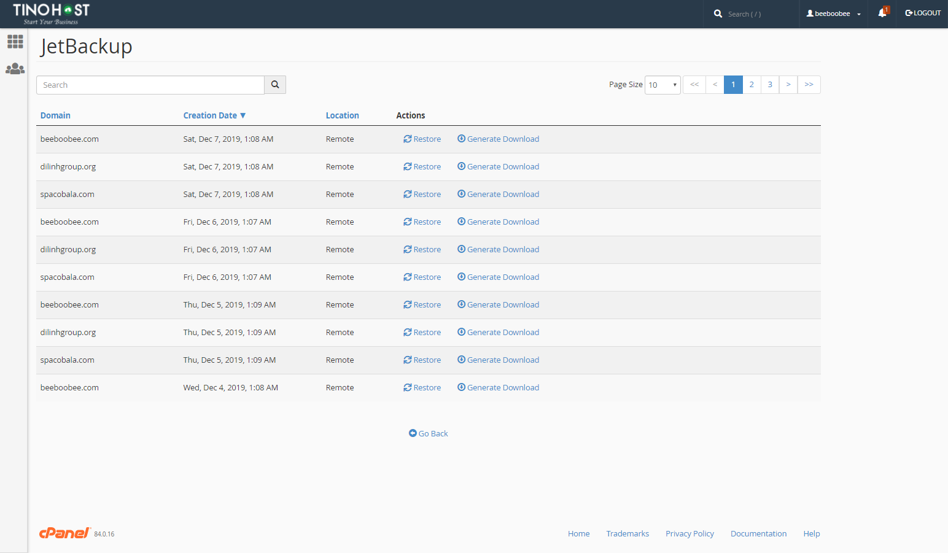Click the TinoHost logo
The image size is (948, 553).
[52, 14]
